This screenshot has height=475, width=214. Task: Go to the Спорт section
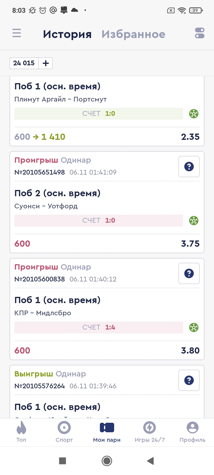coord(64,432)
